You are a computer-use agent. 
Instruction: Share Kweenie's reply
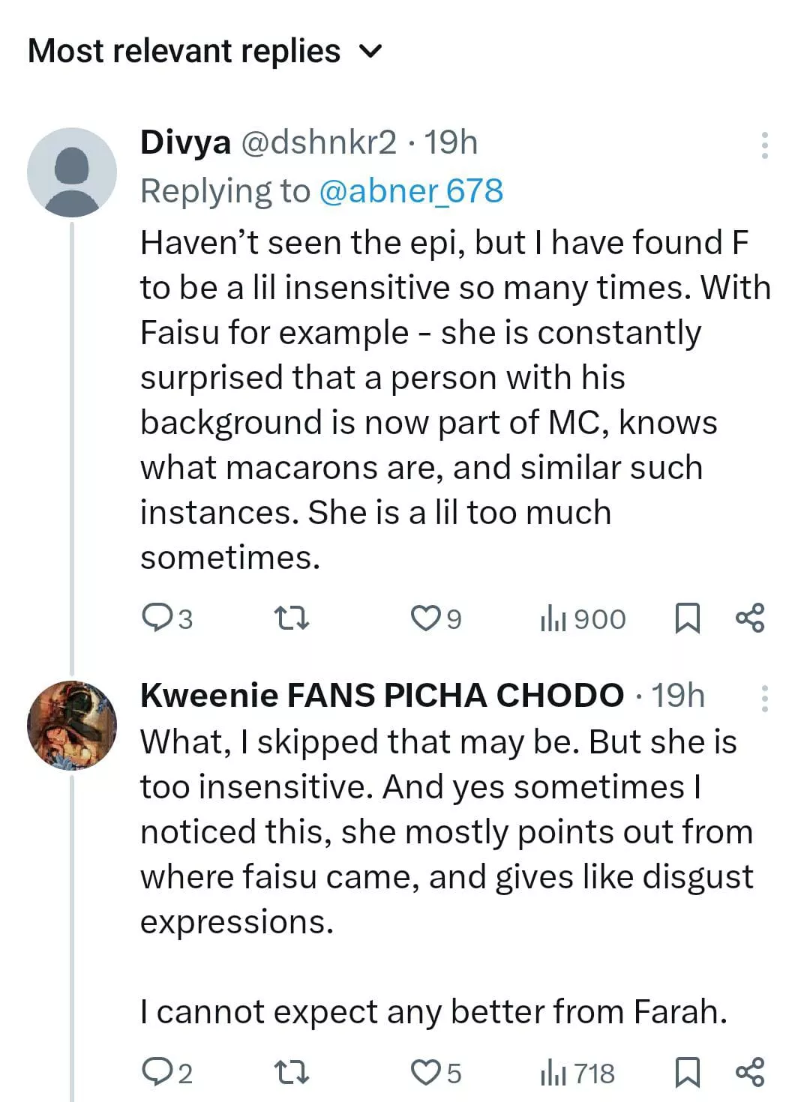pos(750,1071)
